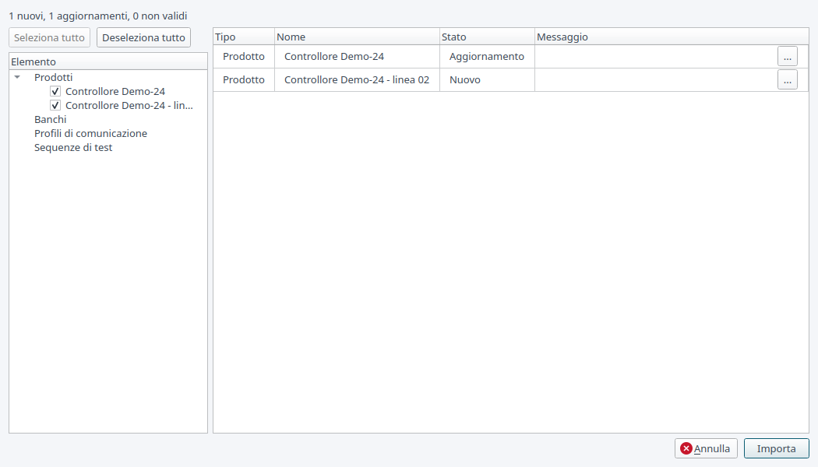Click Deseleziona tutto button

click(x=143, y=37)
